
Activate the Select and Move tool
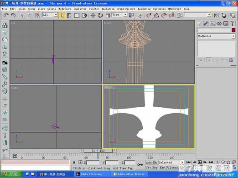[x=93, y=15]
